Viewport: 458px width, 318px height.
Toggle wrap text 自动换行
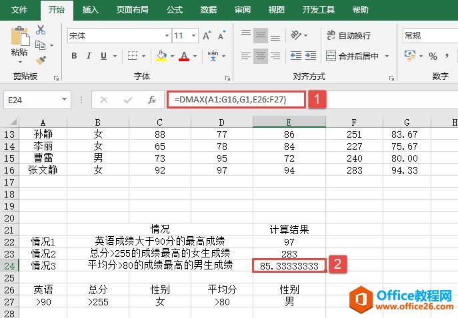[348, 36]
